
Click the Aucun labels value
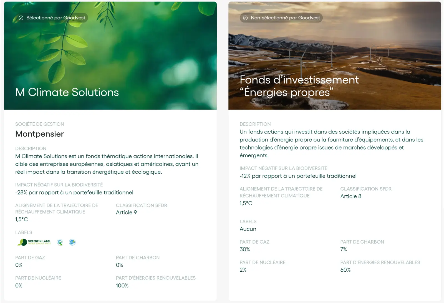pos(248,229)
